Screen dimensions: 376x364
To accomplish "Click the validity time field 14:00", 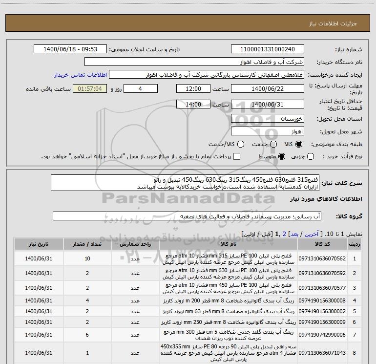I will (x=193, y=105).
